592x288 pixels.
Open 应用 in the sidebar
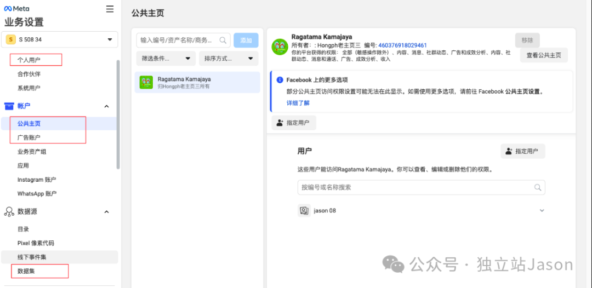click(23, 165)
